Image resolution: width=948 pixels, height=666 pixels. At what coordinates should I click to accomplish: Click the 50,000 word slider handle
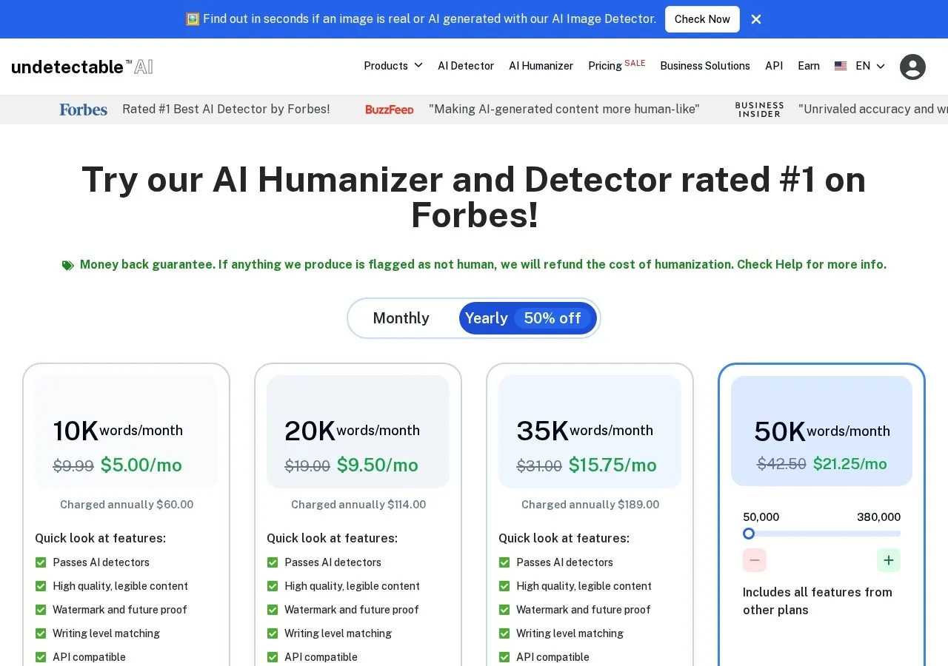tap(749, 534)
